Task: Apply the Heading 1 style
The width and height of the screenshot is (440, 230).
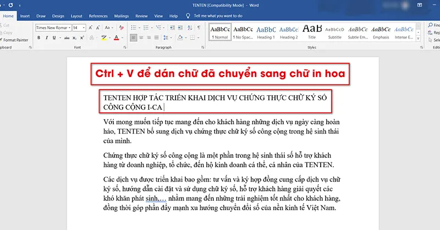Action: (x=266, y=32)
